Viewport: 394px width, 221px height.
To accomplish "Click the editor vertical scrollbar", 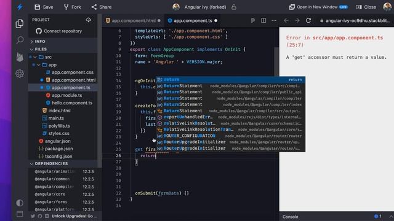I will 276,61.
